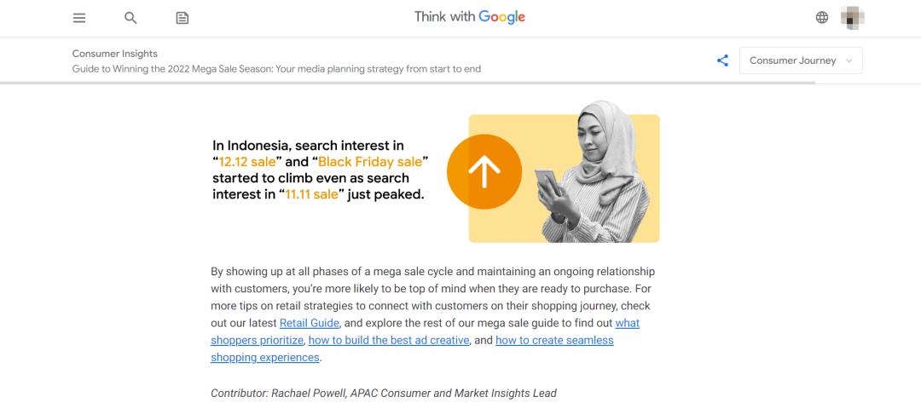Share this article via share icon
This screenshot has width=921, height=420.
point(722,60)
